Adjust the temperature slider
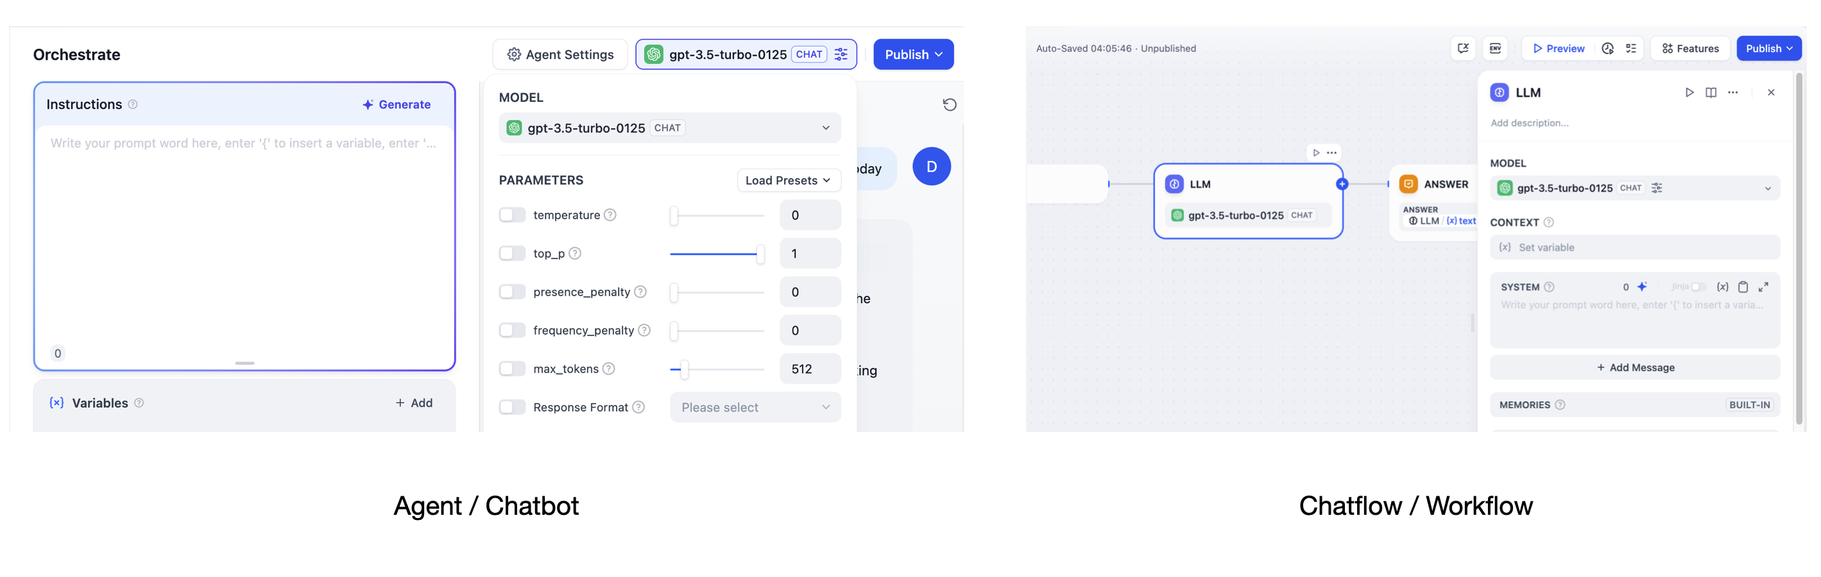The width and height of the screenshot is (1821, 577). [717, 215]
